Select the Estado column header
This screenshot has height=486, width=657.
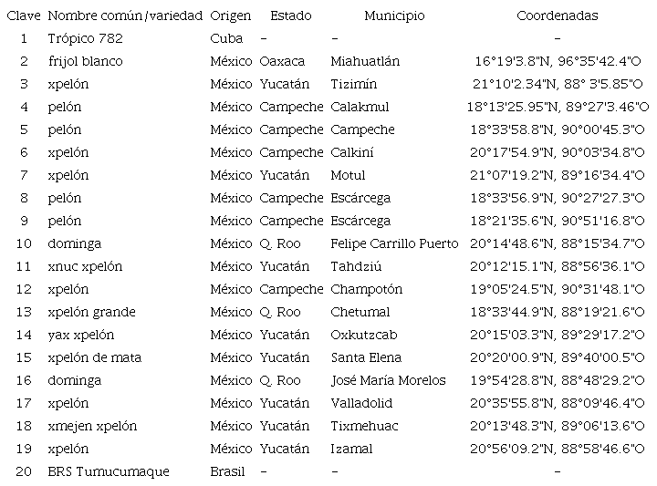pyautogui.click(x=290, y=16)
